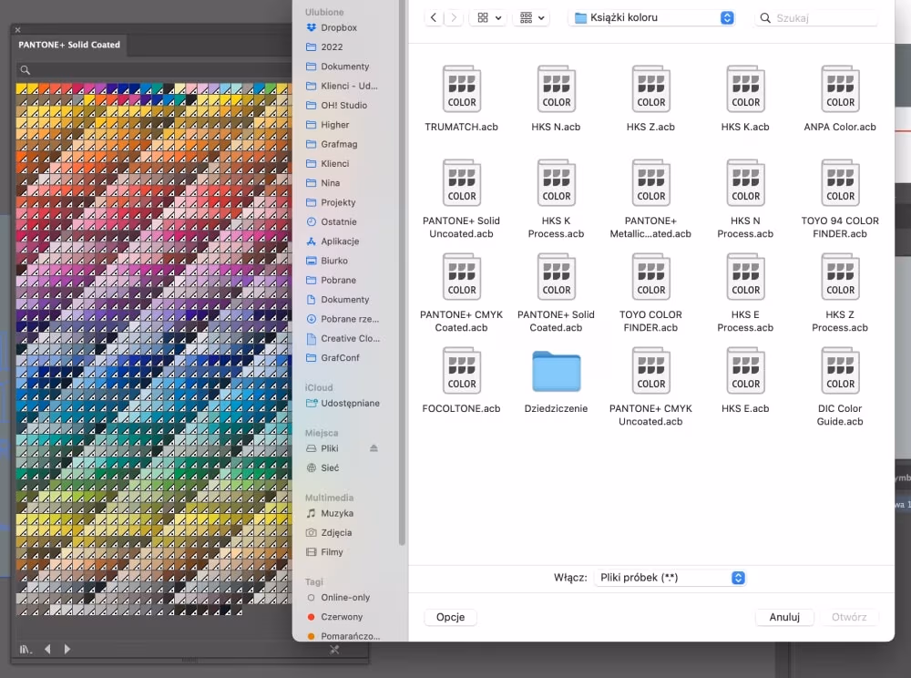Open Zdjęcia in sidebar

point(336,533)
